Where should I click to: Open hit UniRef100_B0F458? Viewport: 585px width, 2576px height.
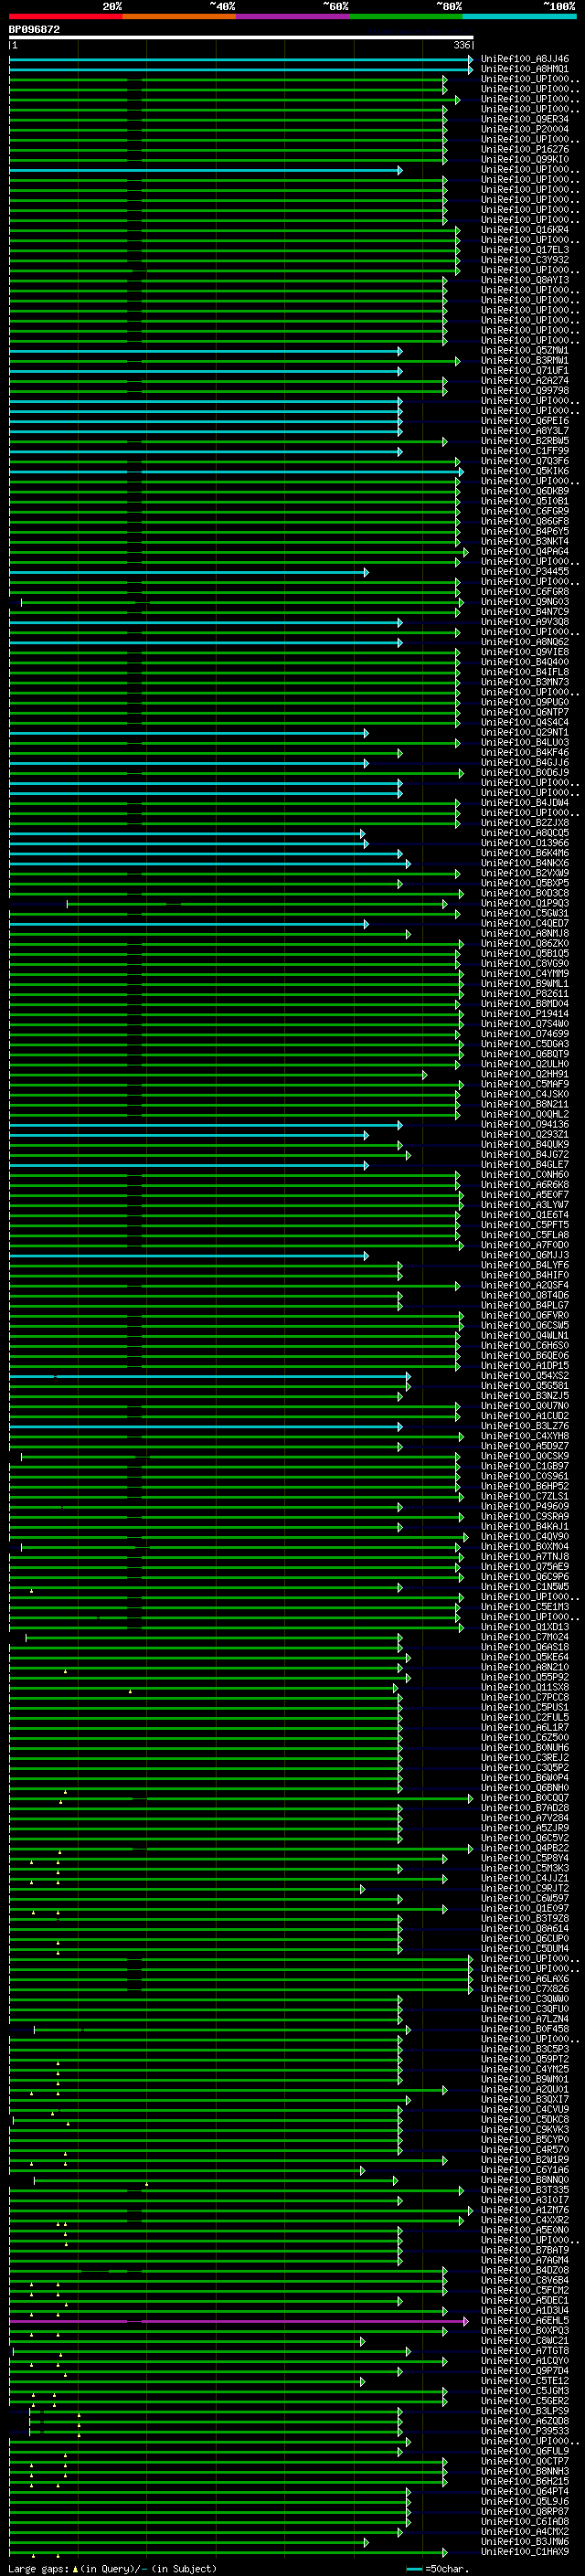coord(524,2029)
